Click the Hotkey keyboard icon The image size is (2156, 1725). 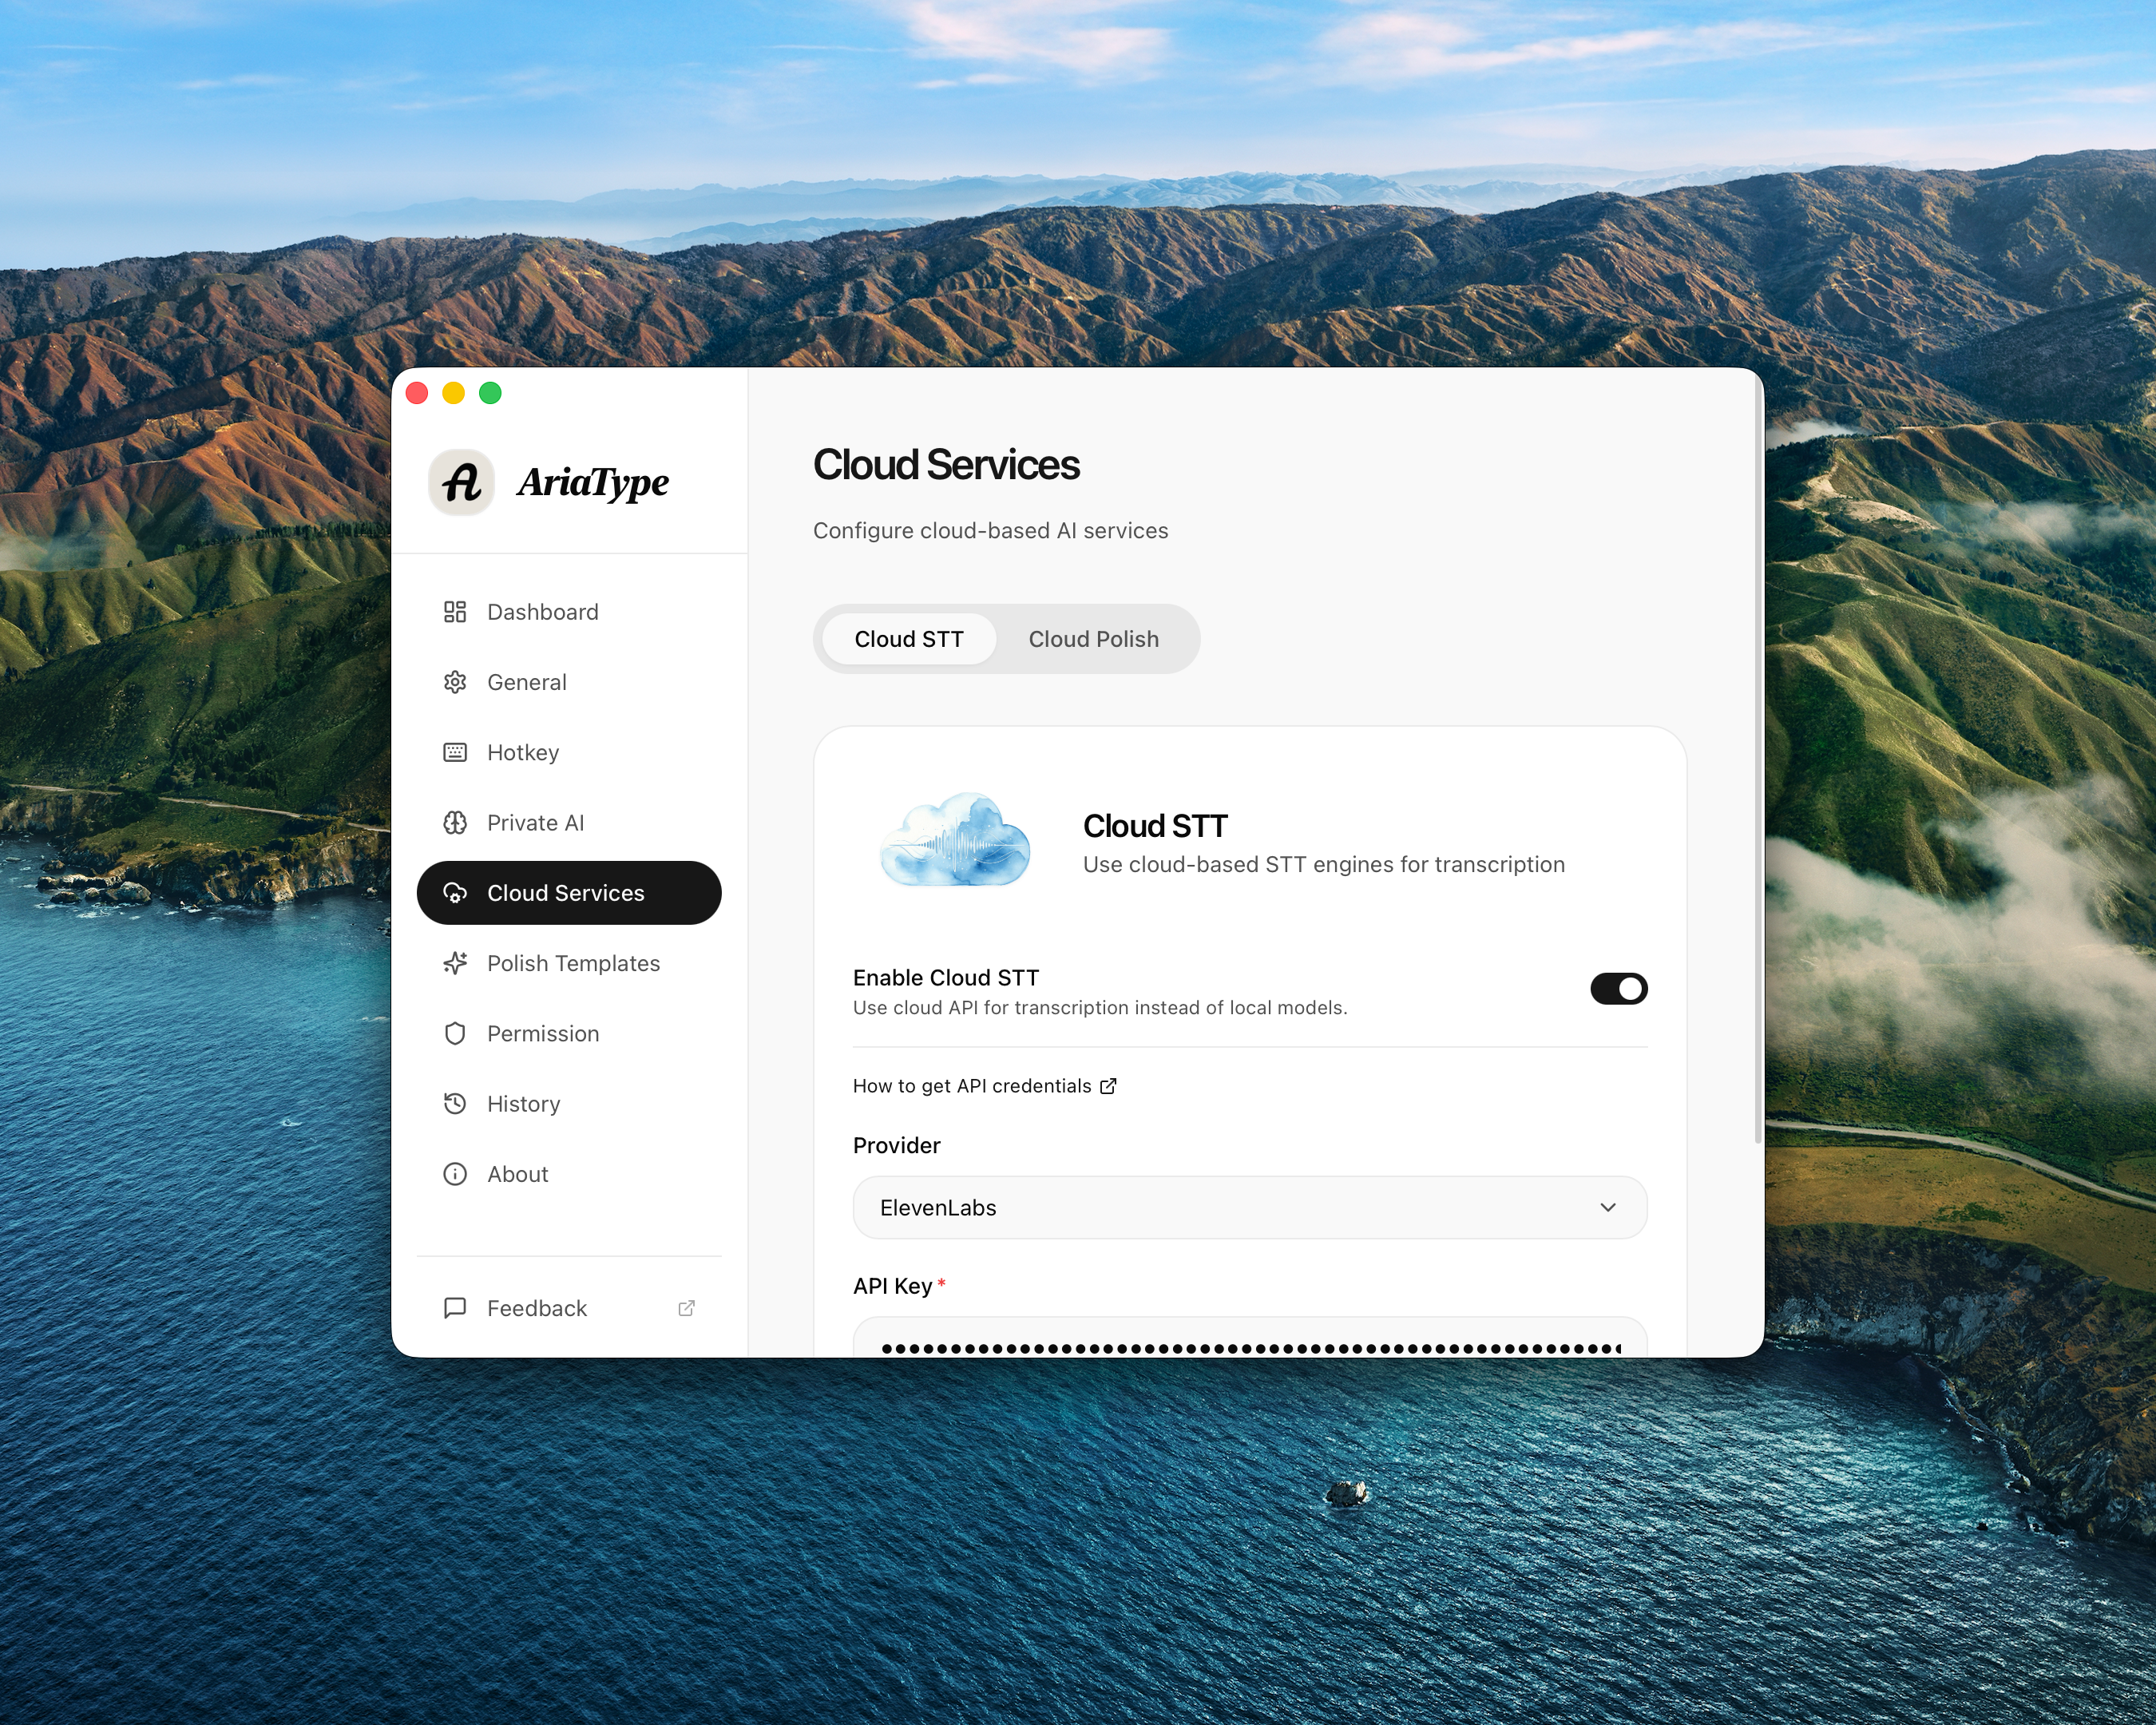tap(455, 752)
